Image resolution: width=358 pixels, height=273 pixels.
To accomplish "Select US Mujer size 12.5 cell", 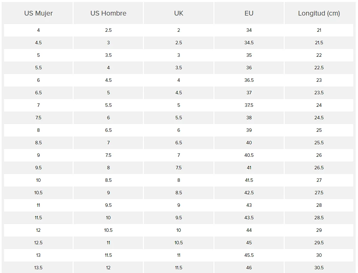I will 39,243.
